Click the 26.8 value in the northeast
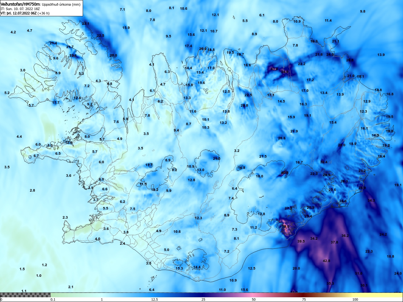Screen dimensions: 403x302 (350, 60)
